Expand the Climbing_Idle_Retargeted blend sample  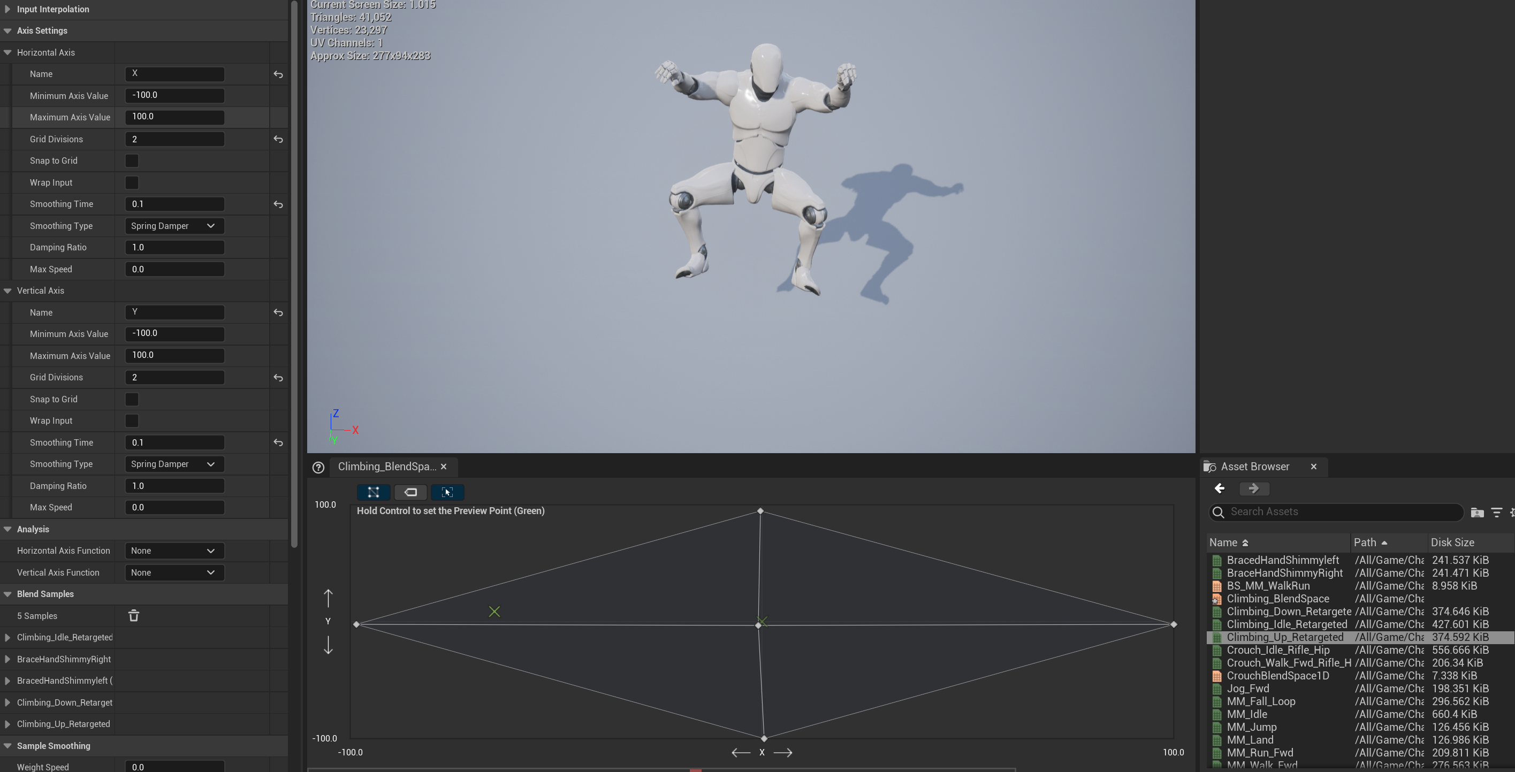[x=7, y=637]
